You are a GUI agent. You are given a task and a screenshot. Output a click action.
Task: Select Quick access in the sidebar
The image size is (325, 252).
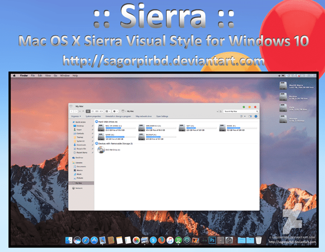point(80,122)
